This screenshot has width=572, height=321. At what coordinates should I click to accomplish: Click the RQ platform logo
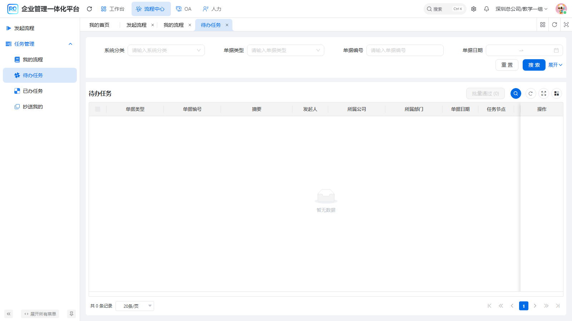coord(13,9)
